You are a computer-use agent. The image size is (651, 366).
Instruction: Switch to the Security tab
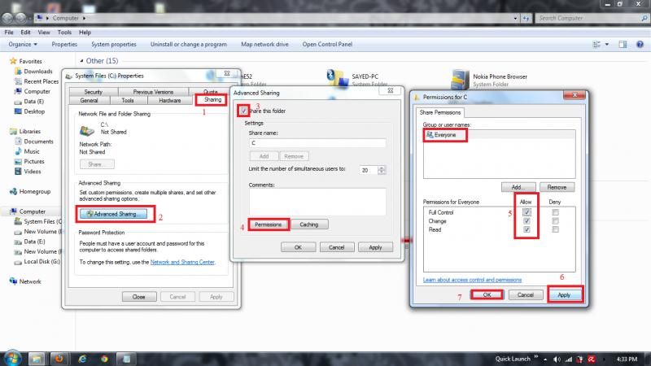(x=93, y=92)
